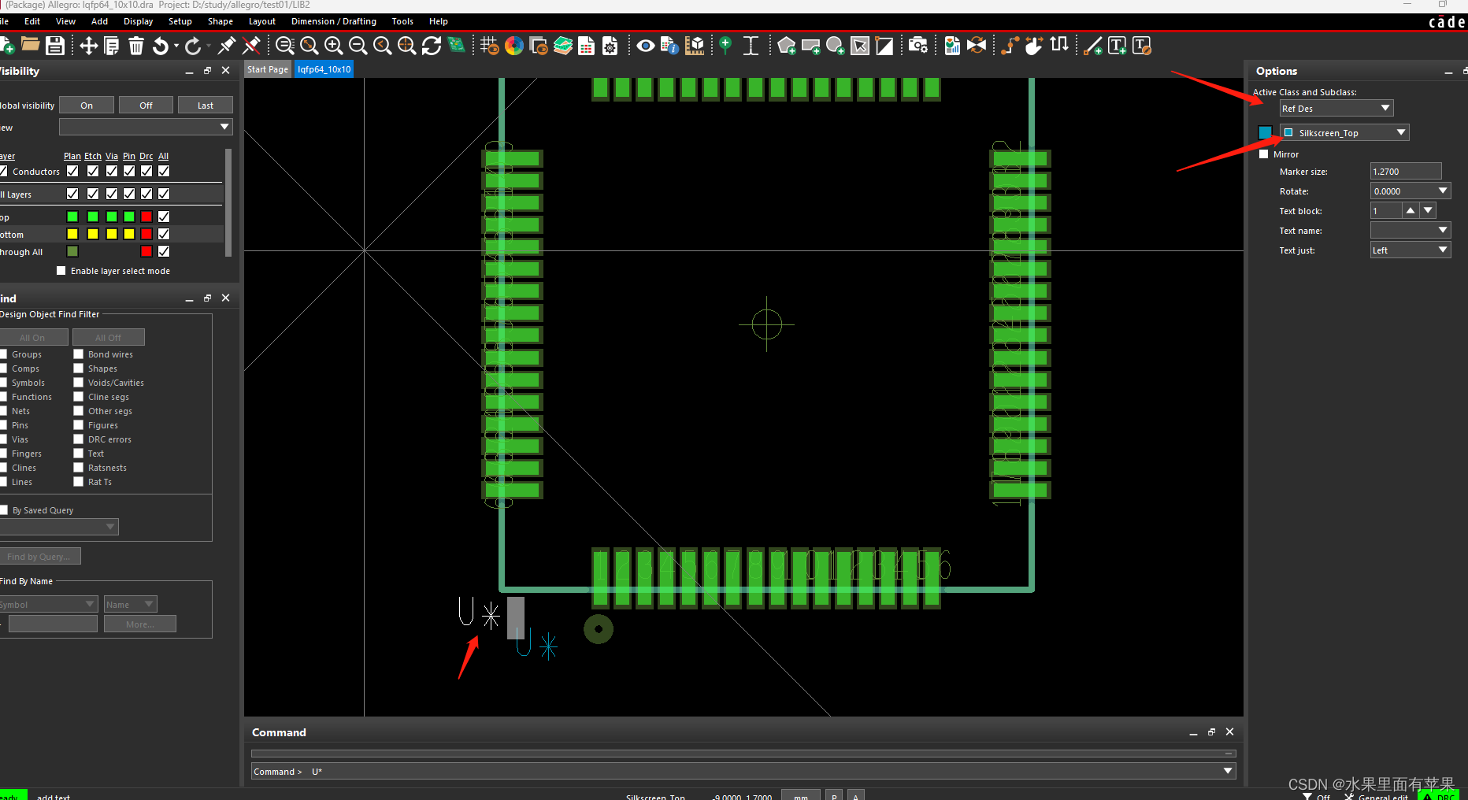Open the Text just dropdown

[x=1410, y=250]
